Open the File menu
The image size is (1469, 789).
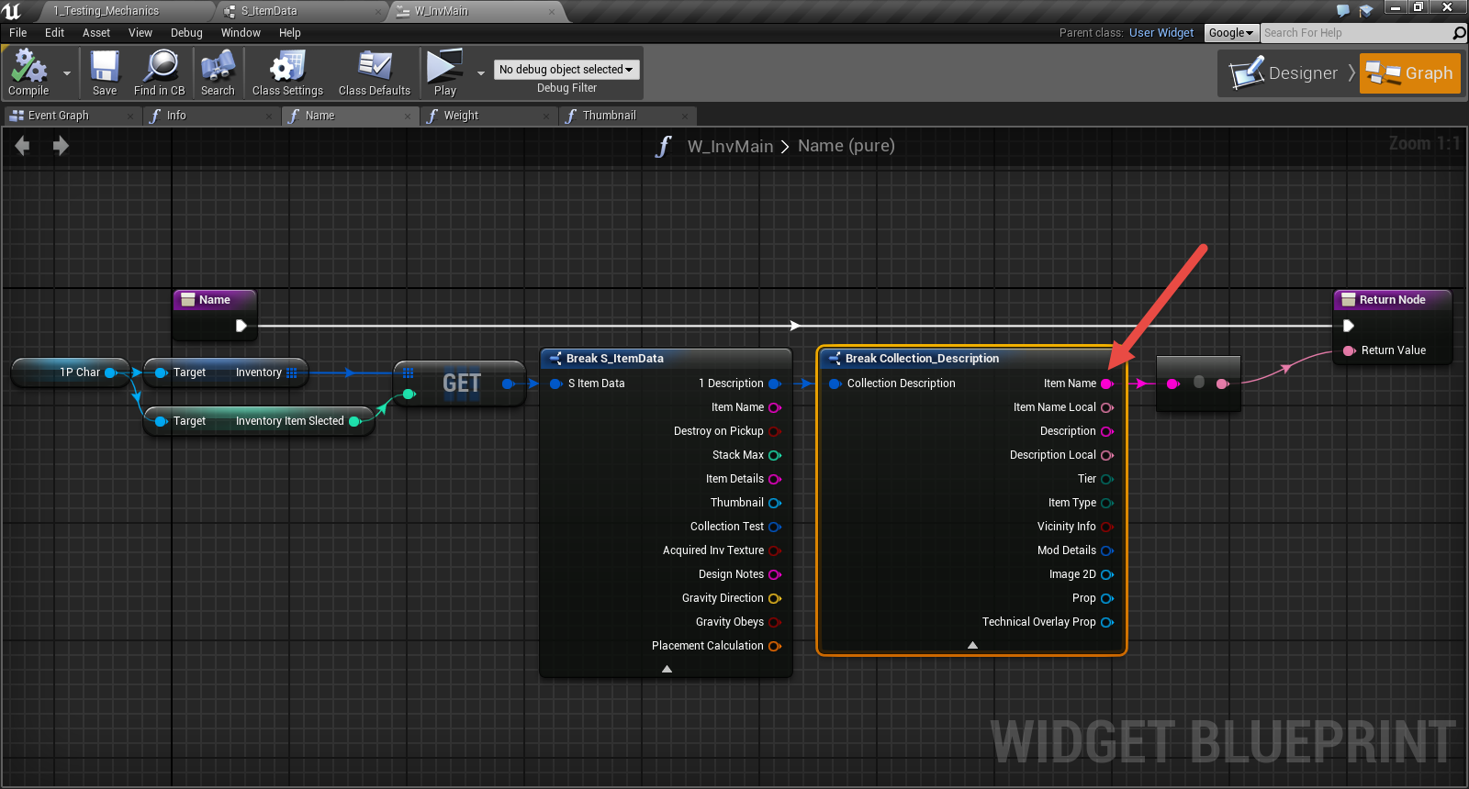pos(17,32)
